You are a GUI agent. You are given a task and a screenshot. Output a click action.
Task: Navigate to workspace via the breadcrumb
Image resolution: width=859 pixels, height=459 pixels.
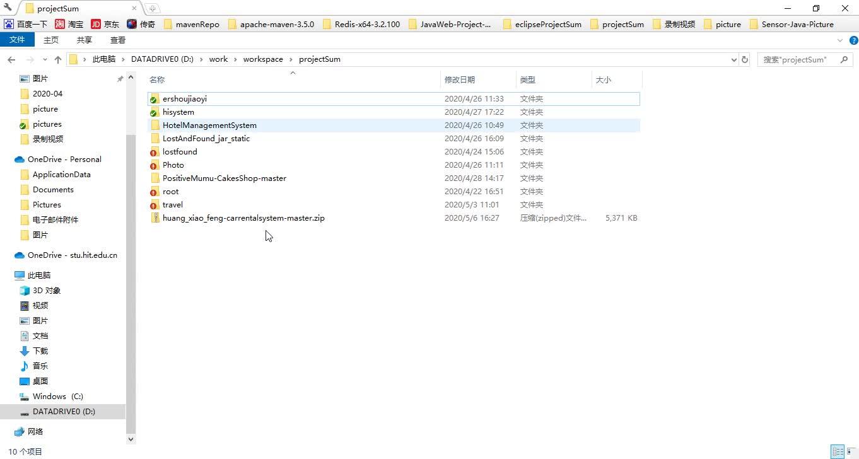point(263,59)
